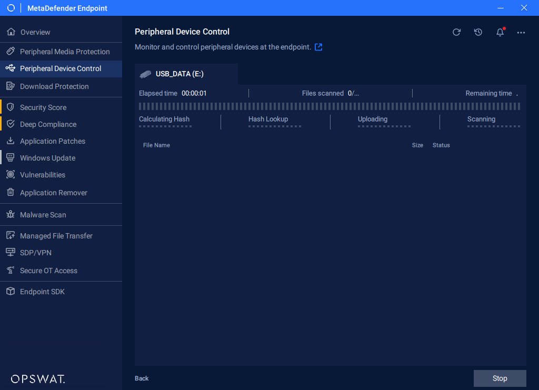Click the elapsed time value 00:00:01
The height and width of the screenshot is (390, 539).
point(194,94)
